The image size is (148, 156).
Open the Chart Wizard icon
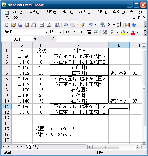(128, 25)
